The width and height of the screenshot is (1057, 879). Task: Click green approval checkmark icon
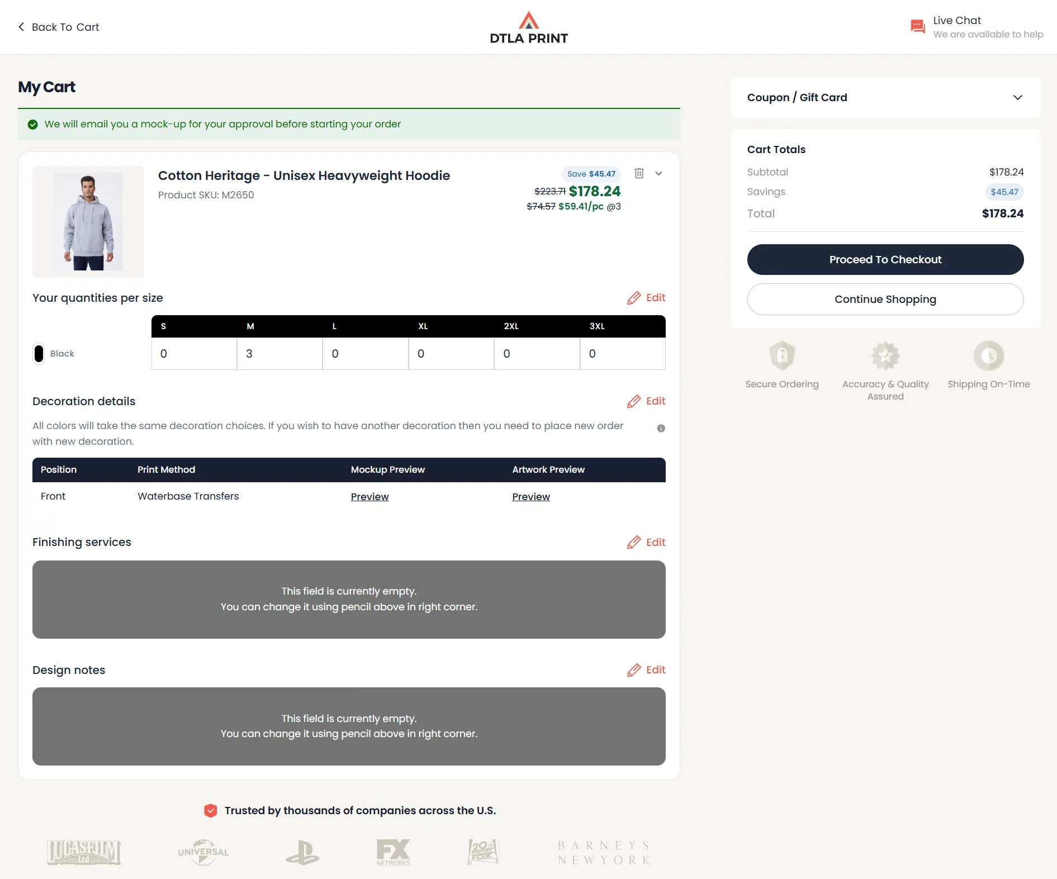(33, 125)
